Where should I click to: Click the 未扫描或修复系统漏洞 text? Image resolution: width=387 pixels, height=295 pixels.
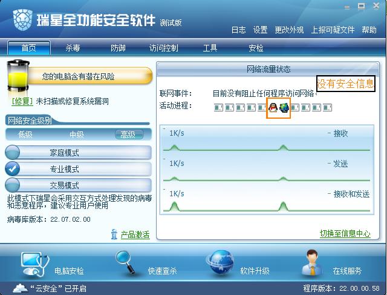coord(73,101)
